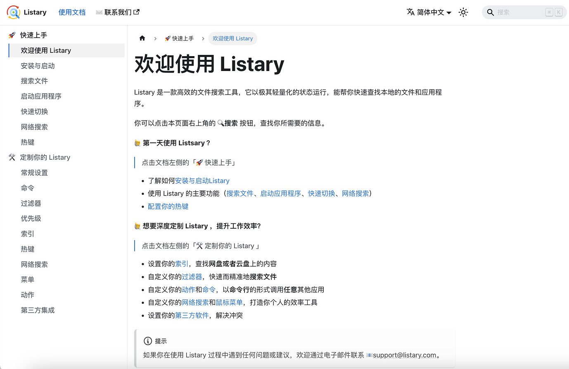This screenshot has width=569, height=369.
Task: Click the rocket icon beside 快速上手
Action: pyautogui.click(x=11, y=35)
